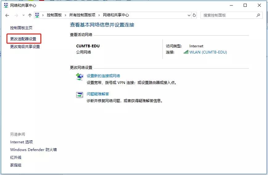Open 红外线 link
This screenshot has height=175, width=268.
[16, 157]
